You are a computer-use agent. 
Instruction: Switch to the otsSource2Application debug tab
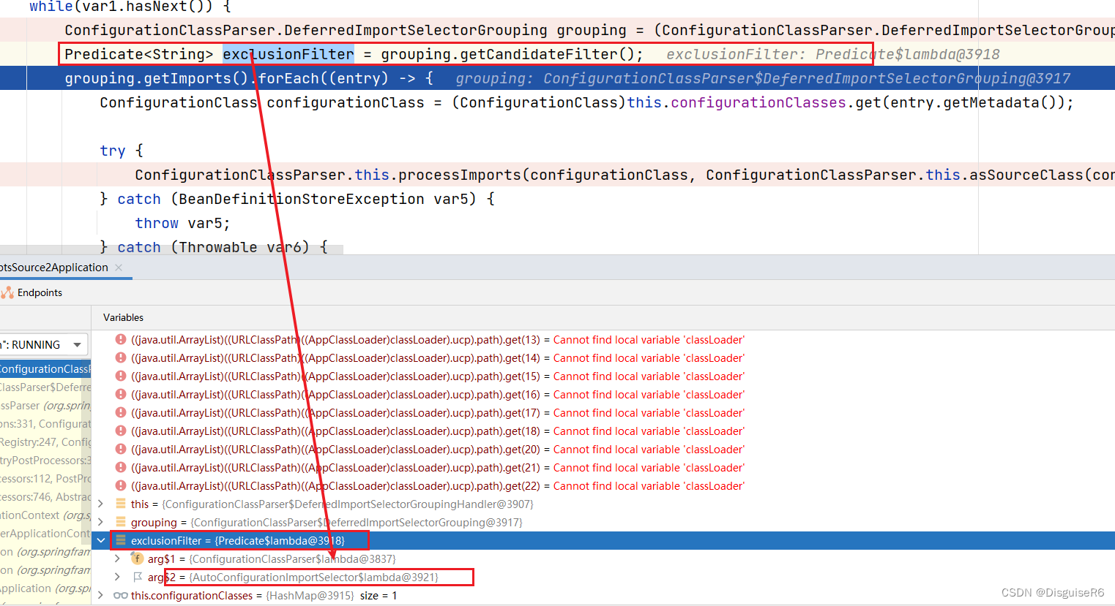click(54, 268)
